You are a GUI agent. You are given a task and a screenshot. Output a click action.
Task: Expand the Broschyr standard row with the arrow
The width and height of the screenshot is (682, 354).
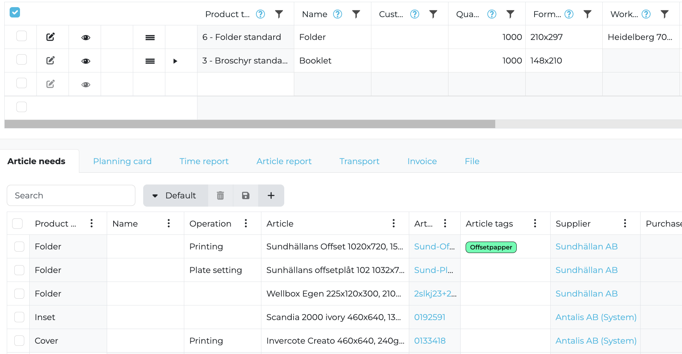coord(175,61)
